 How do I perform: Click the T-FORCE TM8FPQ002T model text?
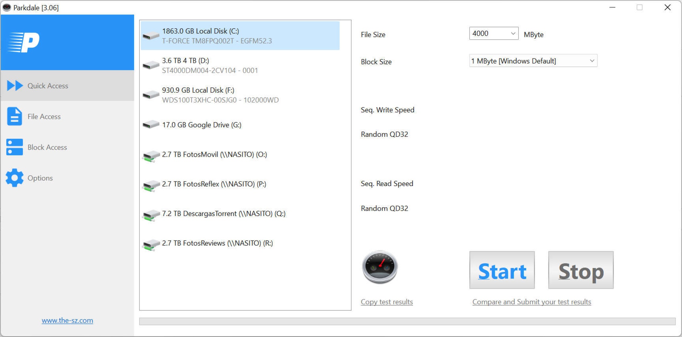click(x=198, y=41)
